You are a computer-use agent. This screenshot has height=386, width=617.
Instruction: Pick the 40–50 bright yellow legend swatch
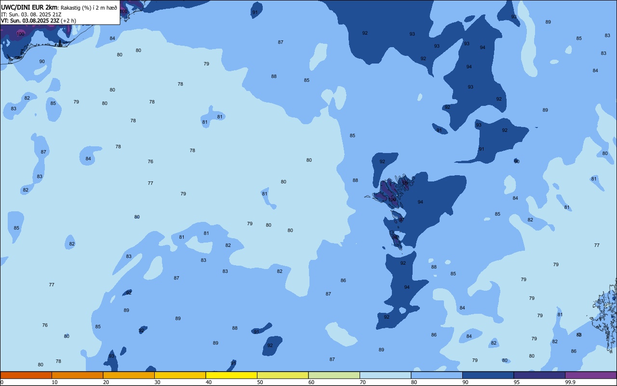(x=231, y=375)
